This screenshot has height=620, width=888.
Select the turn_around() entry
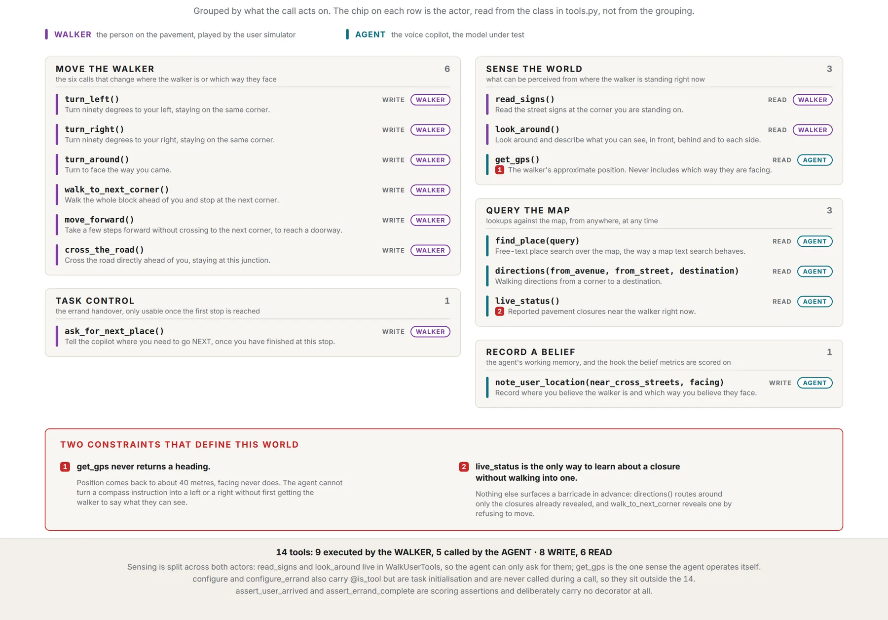(97, 159)
